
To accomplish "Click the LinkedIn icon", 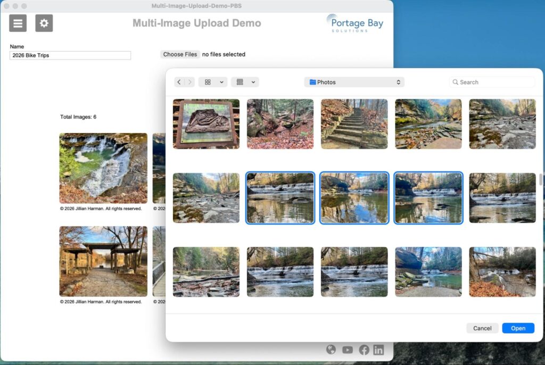I will (378, 350).
